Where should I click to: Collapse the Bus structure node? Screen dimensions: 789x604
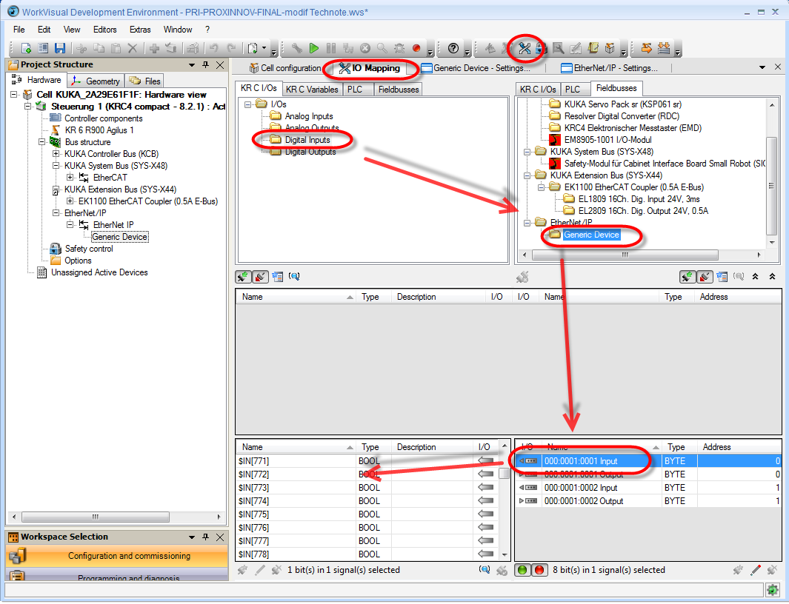[42, 142]
